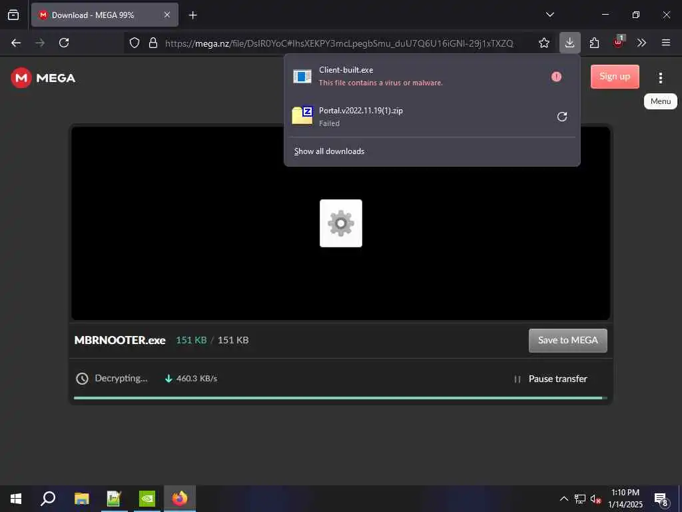Open clock and date 1:10 PM
This screenshot has width=682, height=512.
coord(625,499)
